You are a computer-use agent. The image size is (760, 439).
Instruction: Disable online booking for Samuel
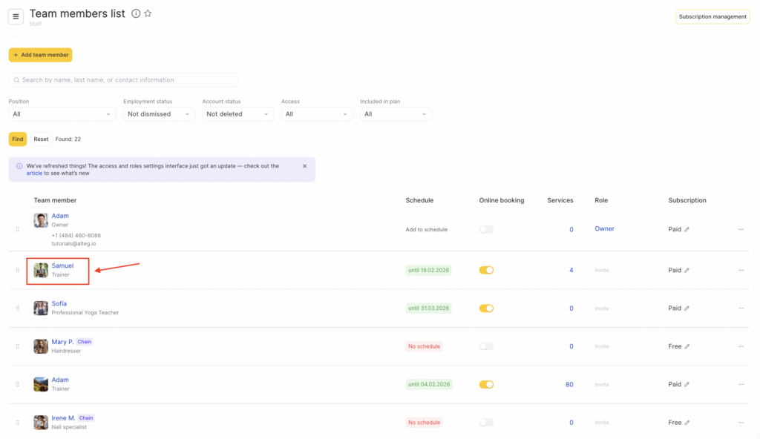click(486, 271)
